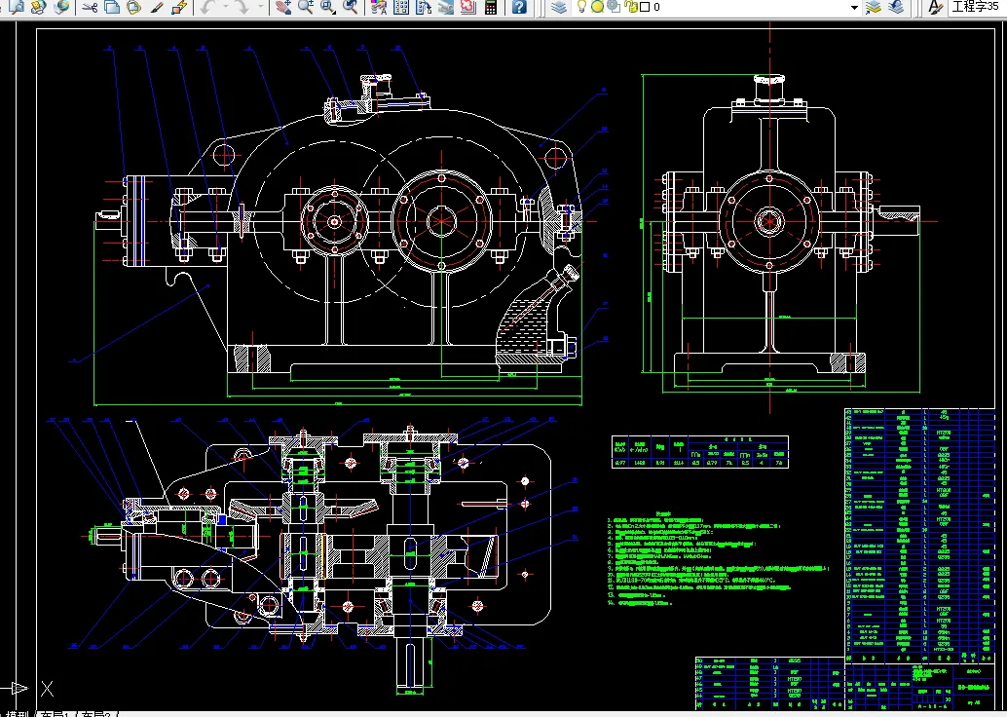Image resolution: width=1007 pixels, height=717 pixels.
Task: Open the Properties palette icon
Action: [x=379, y=7]
